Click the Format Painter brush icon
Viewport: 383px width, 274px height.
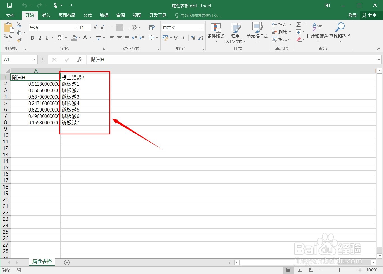pos(19,40)
